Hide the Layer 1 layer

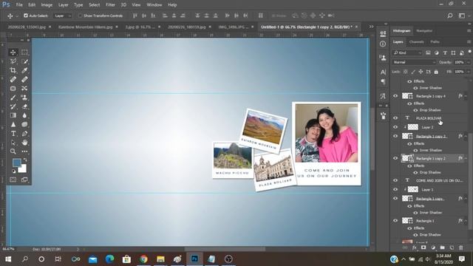pyautogui.click(x=395, y=189)
